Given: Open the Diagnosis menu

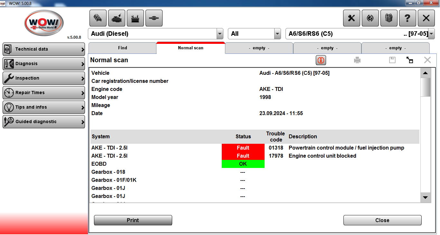Looking at the screenshot, I should [x=44, y=64].
